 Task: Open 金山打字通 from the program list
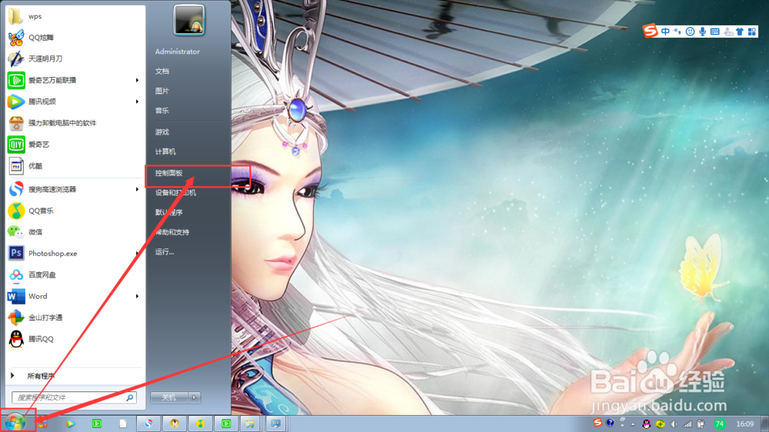click(75, 317)
